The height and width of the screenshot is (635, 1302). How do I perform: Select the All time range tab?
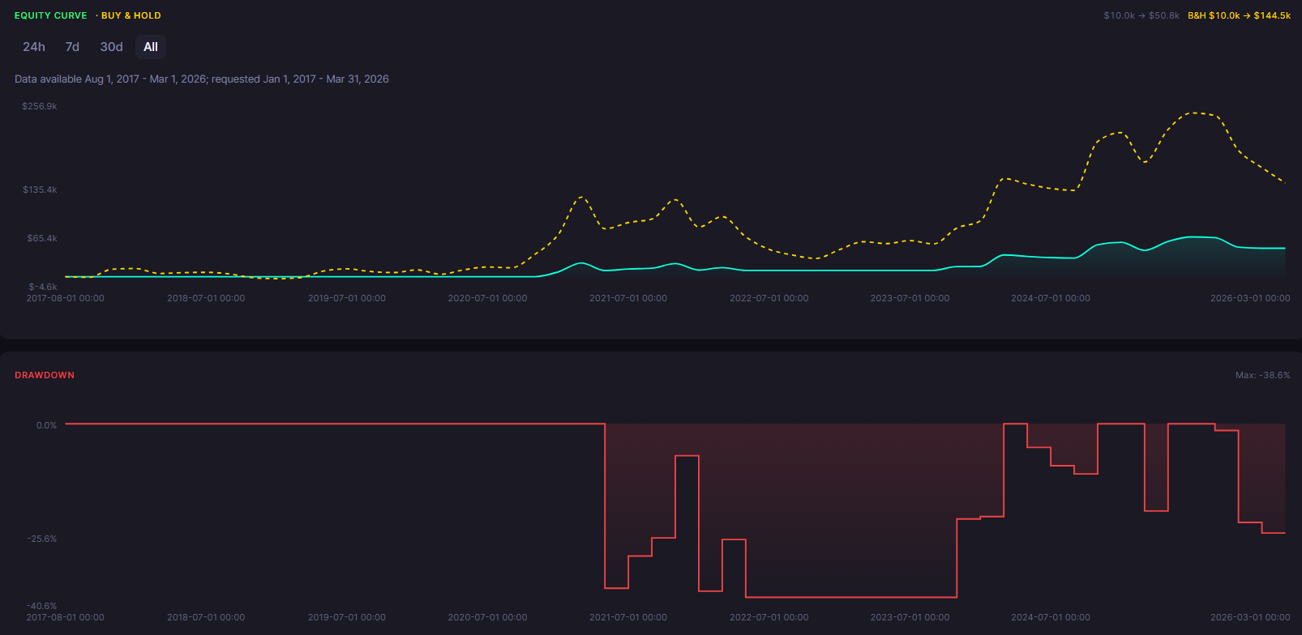[151, 47]
